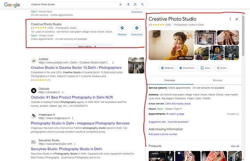Start voice search with microphone icon

pyautogui.click(x=128, y=4)
